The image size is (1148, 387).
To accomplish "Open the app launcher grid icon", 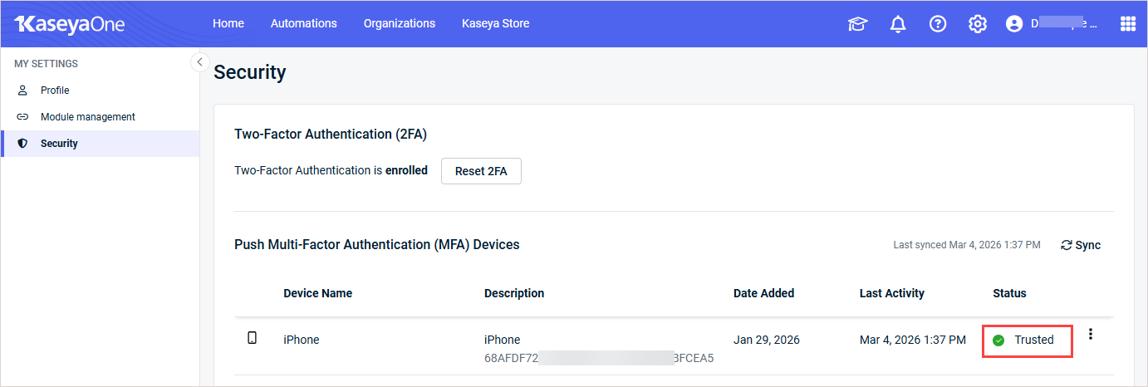I will tap(1127, 24).
